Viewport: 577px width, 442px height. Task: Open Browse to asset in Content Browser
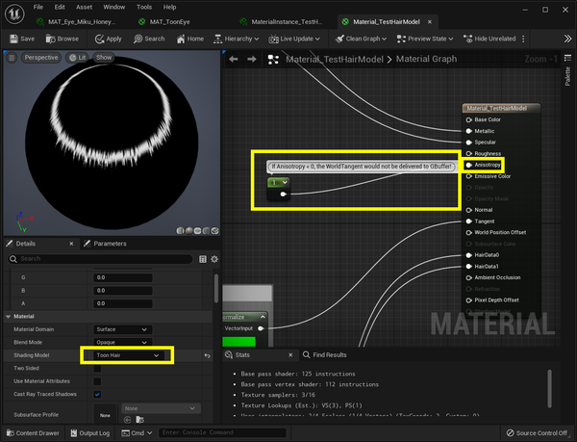pyautogui.click(x=62, y=39)
